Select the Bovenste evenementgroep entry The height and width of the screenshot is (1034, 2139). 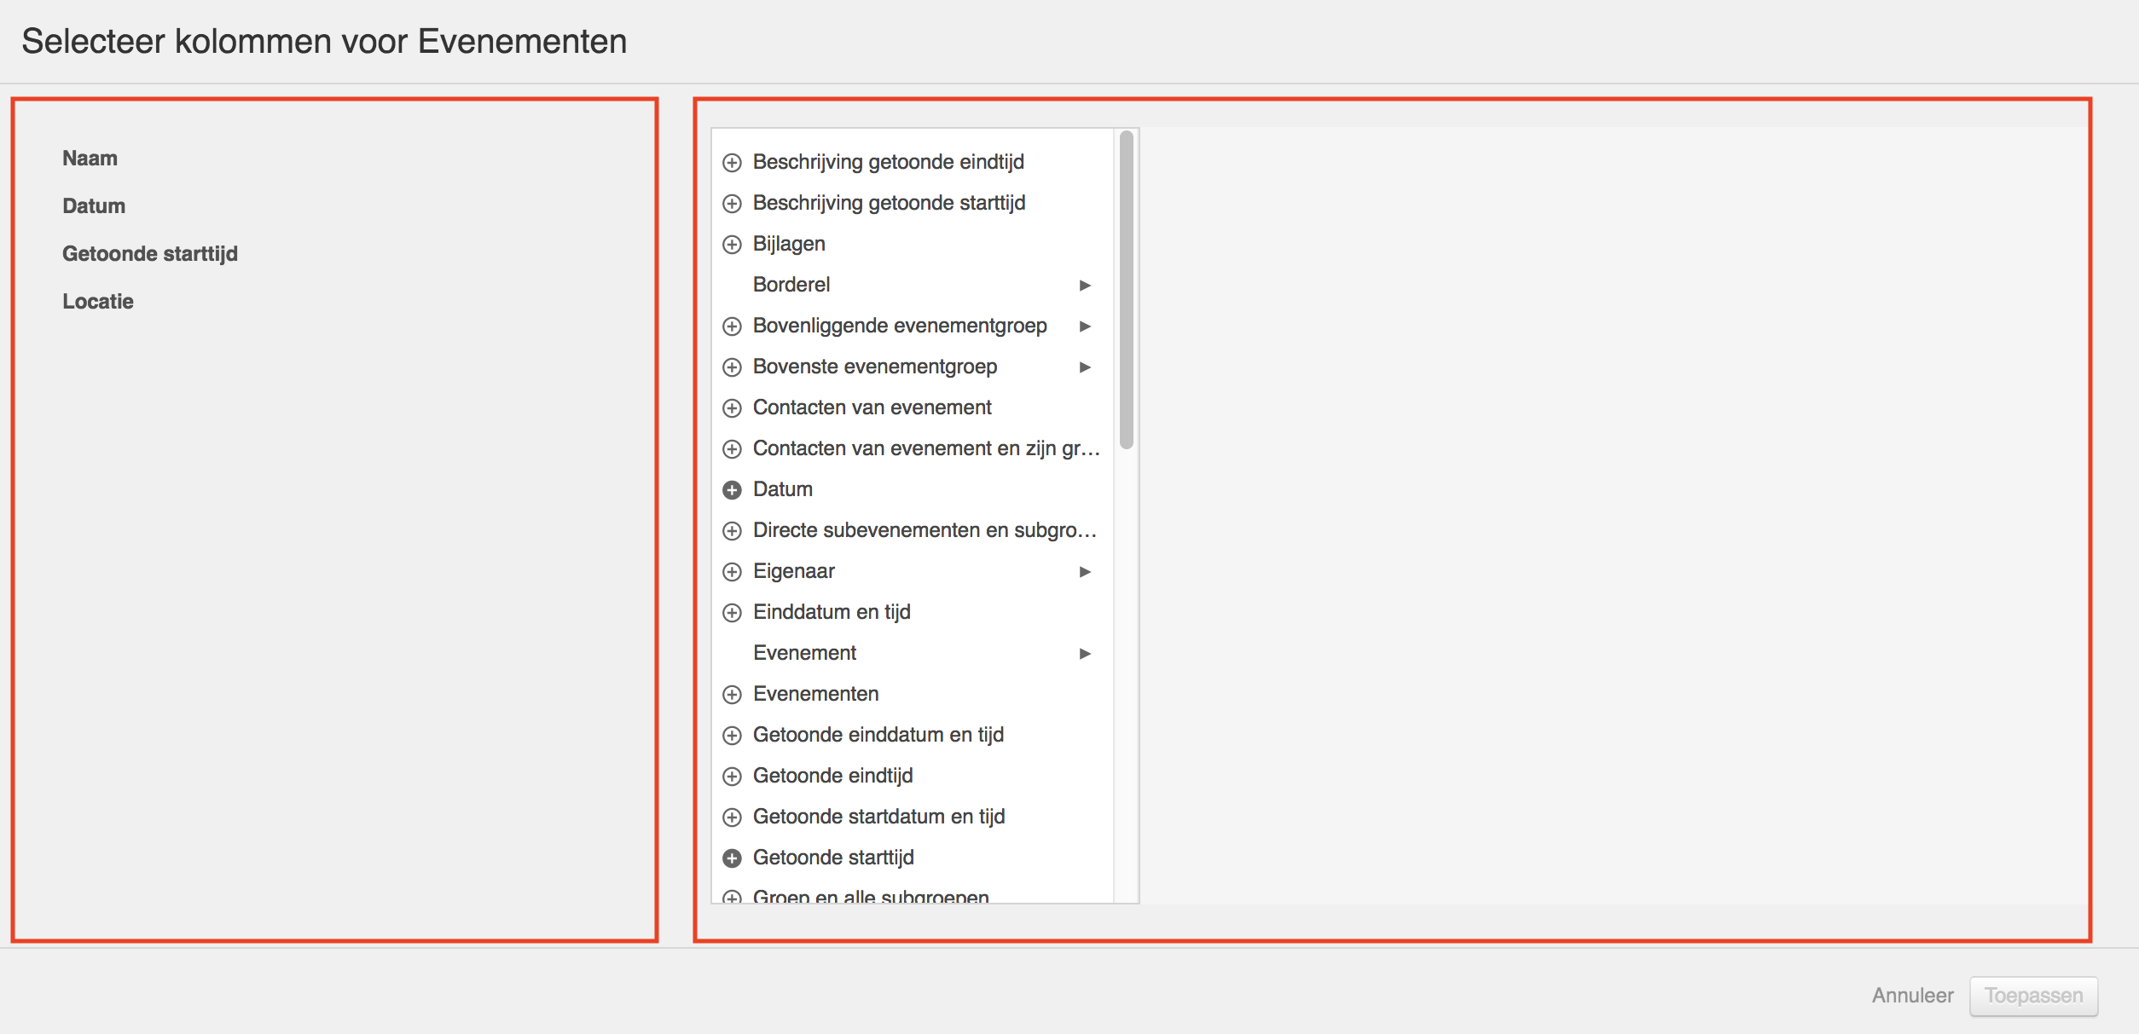pyautogui.click(x=874, y=367)
